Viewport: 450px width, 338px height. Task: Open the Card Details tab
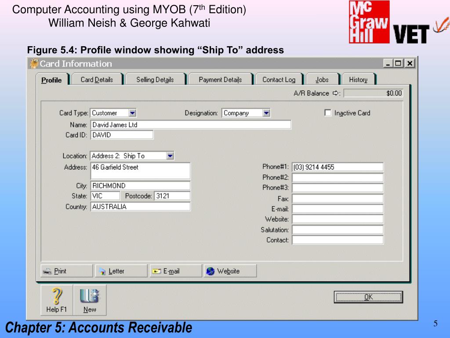(97, 80)
